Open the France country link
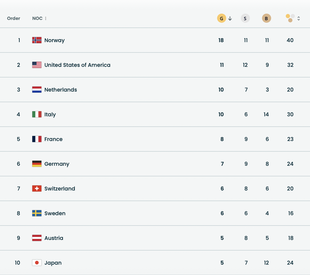The width and height of the screenshot is (310, 275). point(53,139)
